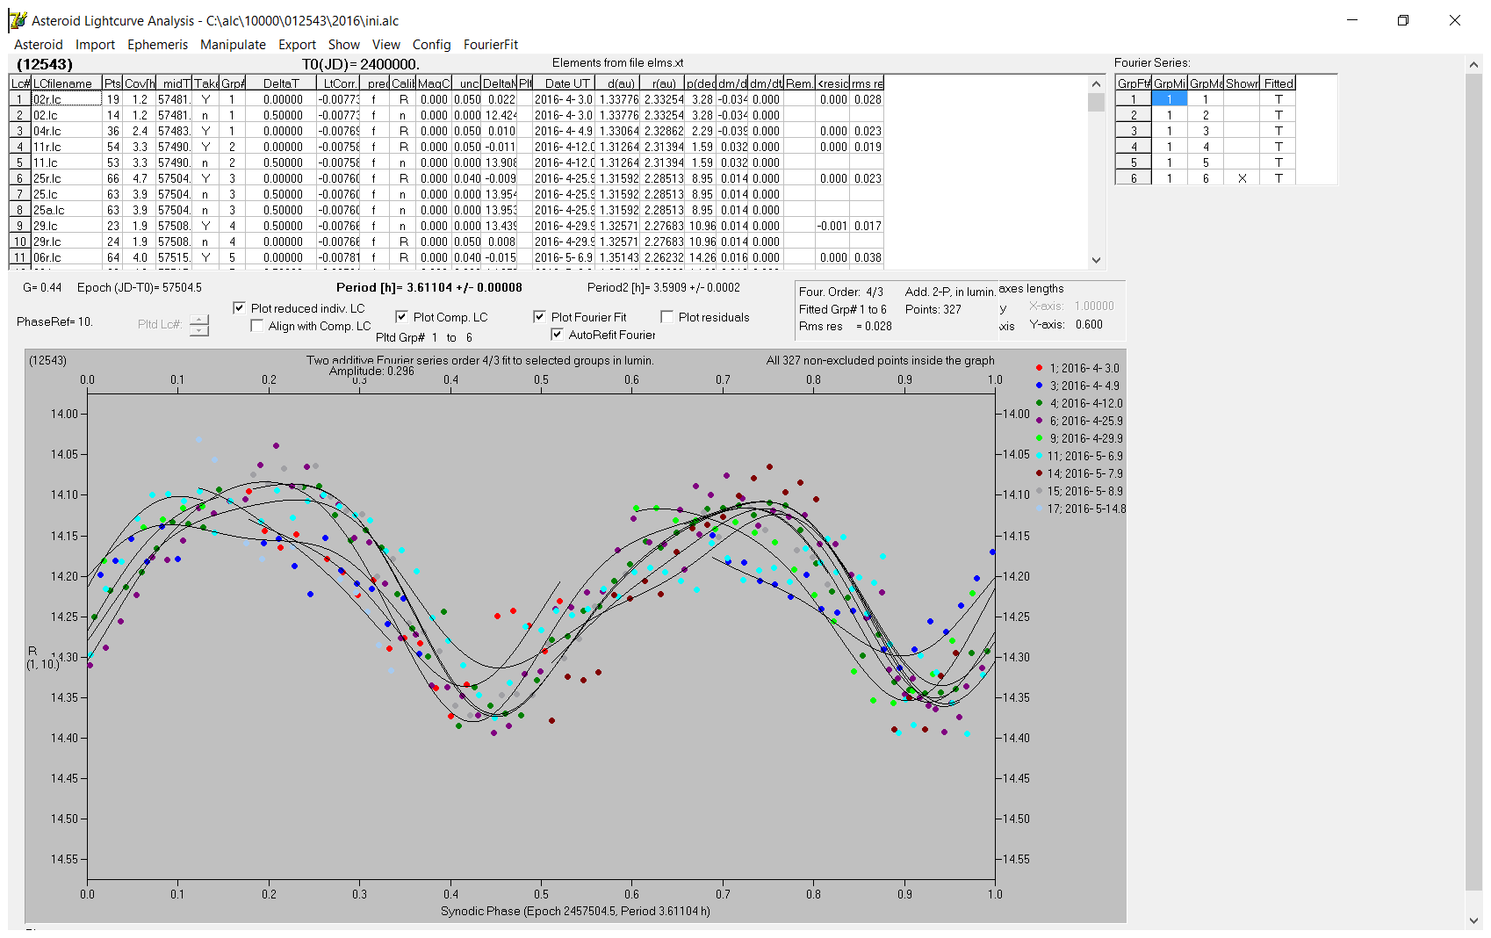The image size is (1491, 938).
Task: Toggle Plot Comp. LC checkbox
Action: point(401,317)
